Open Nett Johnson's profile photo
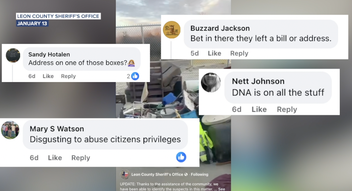 211,82
